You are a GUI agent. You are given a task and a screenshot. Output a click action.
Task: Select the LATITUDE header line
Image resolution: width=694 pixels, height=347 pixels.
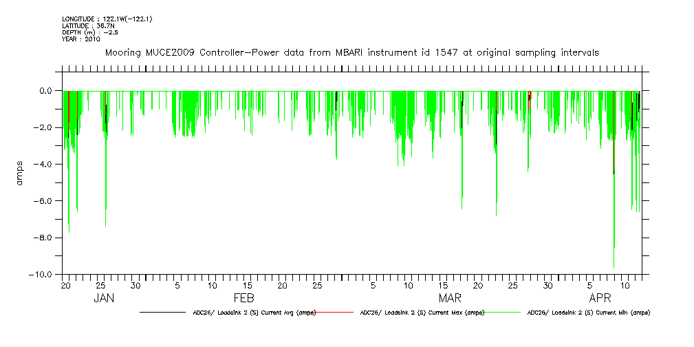(87, 25)
